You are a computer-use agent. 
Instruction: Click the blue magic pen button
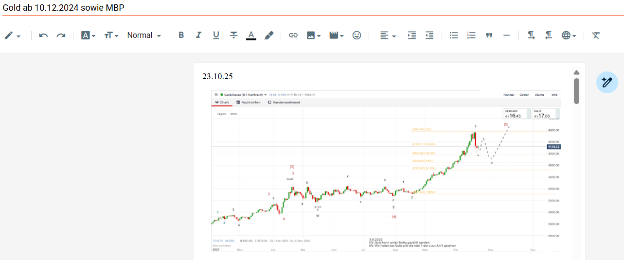(606, 82)
